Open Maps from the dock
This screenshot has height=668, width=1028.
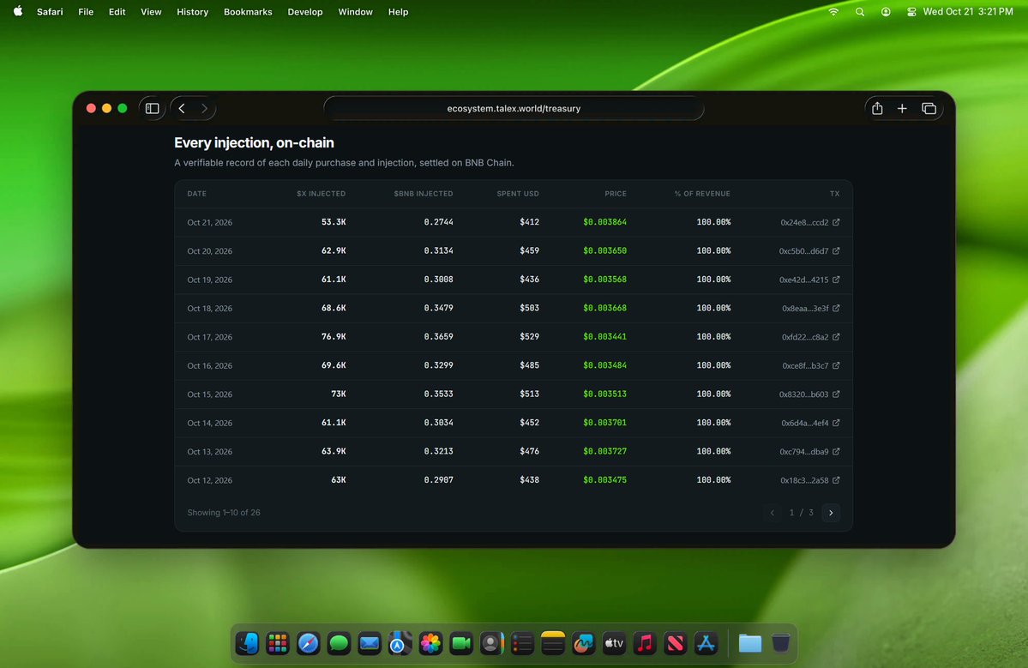400,643
